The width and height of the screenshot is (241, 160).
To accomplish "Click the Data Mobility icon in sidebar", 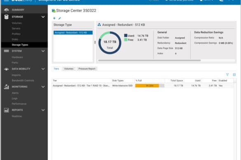I will click(x=6, y=69).
